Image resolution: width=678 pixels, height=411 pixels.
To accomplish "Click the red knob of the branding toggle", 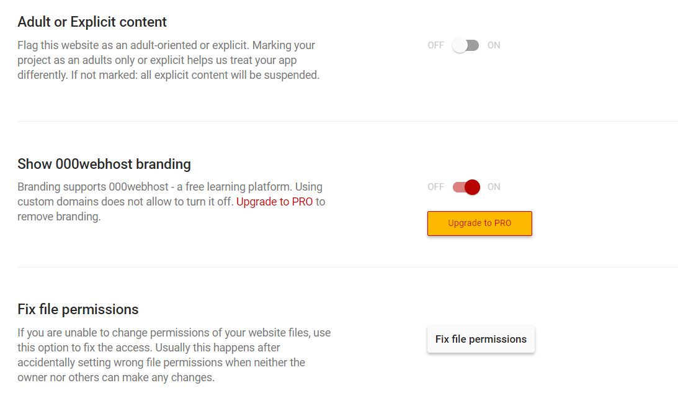I will coord(472,187).
